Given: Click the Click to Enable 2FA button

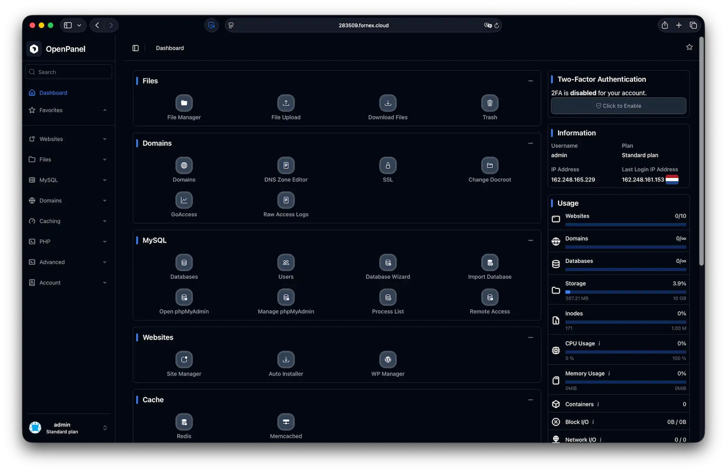Looking at the screenshot, I should click(x=618, y=106).
